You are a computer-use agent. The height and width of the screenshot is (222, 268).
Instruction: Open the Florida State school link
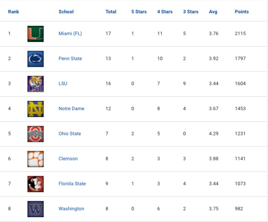tap(72, 184)
